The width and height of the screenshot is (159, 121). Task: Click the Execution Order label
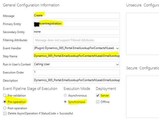pos(13,73)
